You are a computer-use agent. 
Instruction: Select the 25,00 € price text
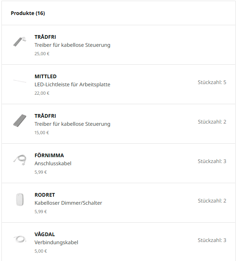tap(42, 54)
